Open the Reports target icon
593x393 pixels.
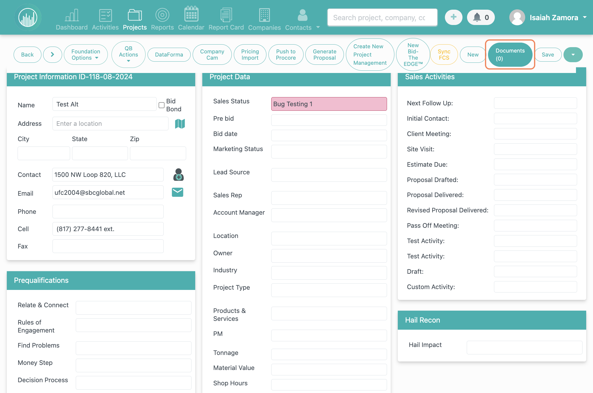162,15
